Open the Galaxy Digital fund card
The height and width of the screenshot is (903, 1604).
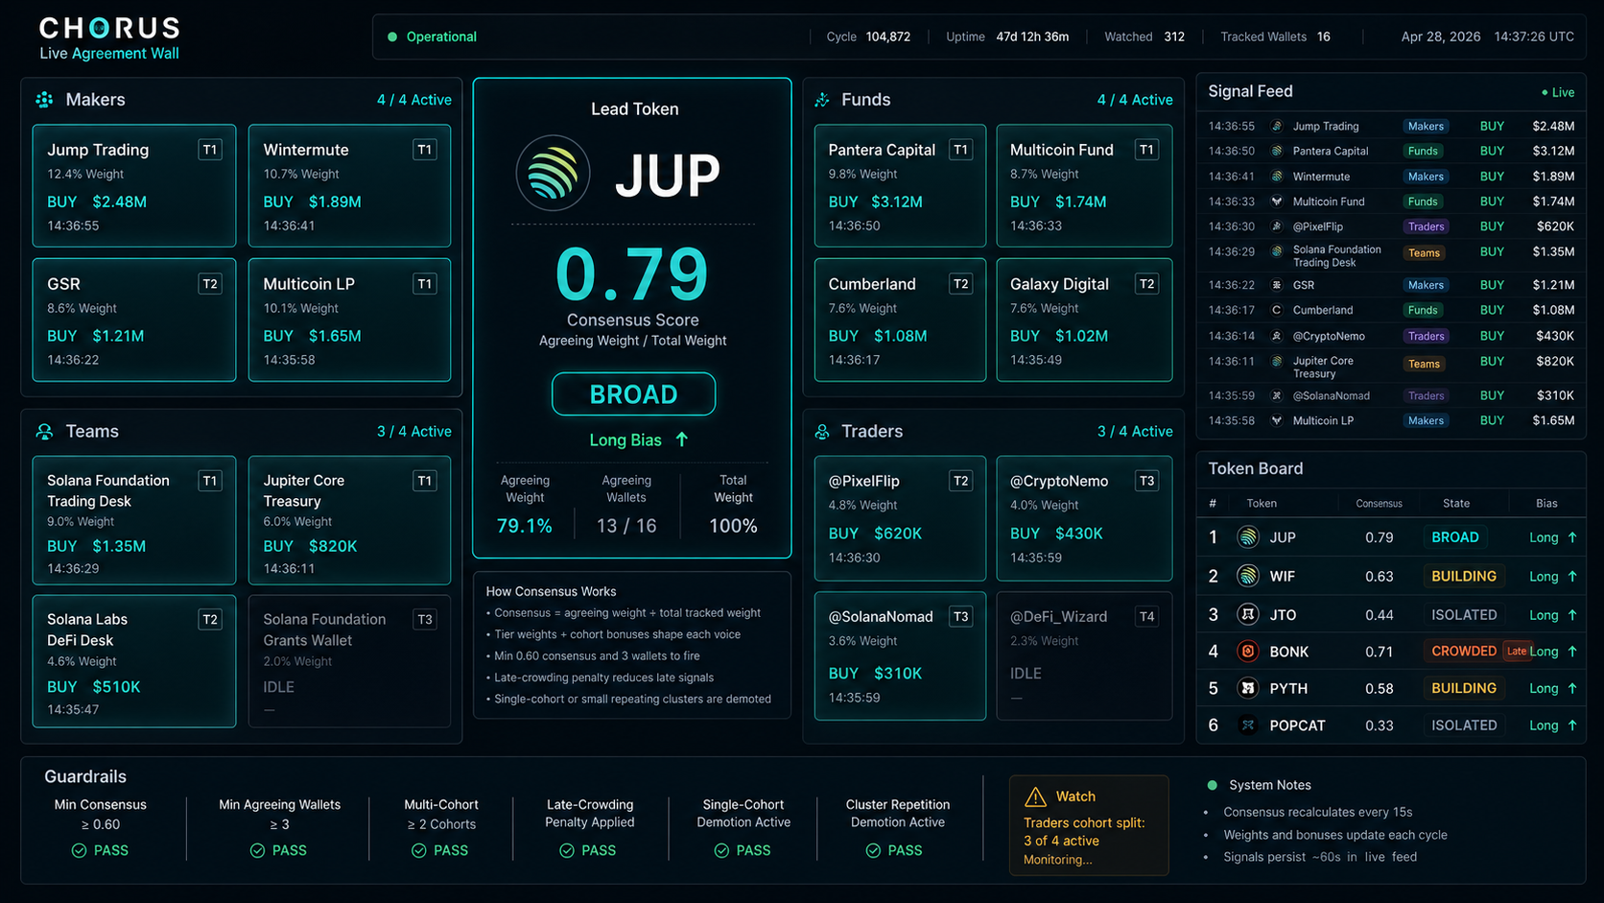click(x=1084, y=320)
